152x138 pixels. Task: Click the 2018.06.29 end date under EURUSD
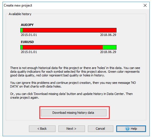click(108, 52)
